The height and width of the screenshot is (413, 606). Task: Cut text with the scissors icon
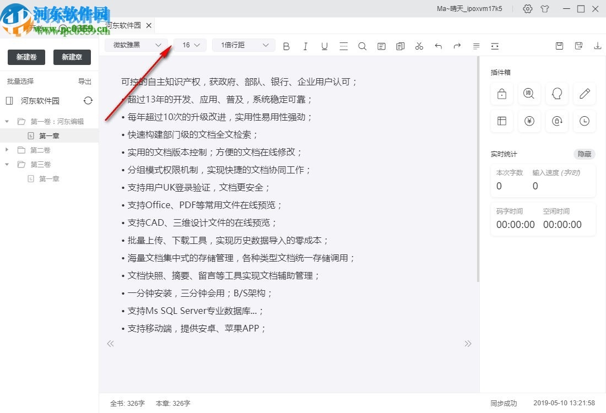click(x=419, y=46)
